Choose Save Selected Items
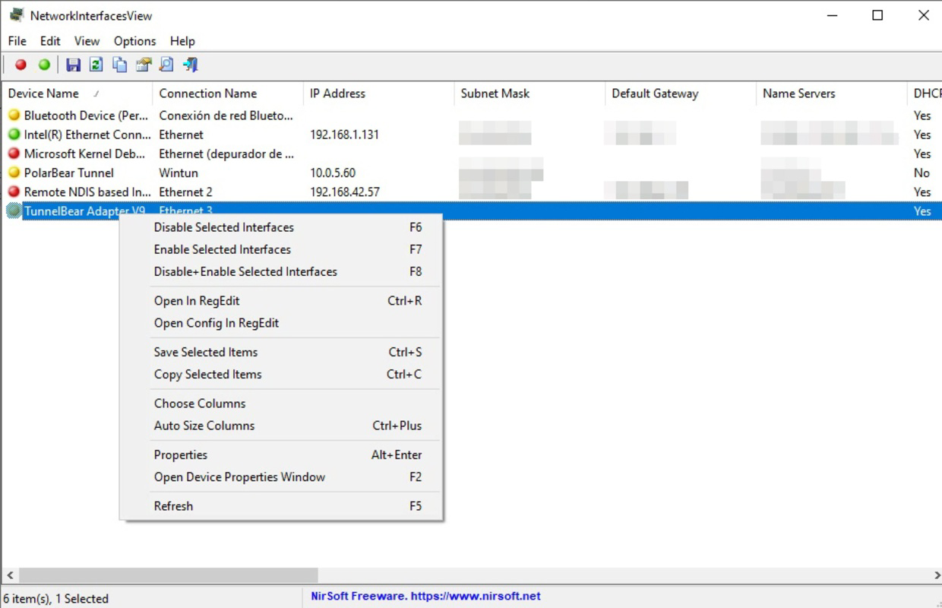Image resolution: width=942 pixels, height=608 pixels. coord(281,352)
